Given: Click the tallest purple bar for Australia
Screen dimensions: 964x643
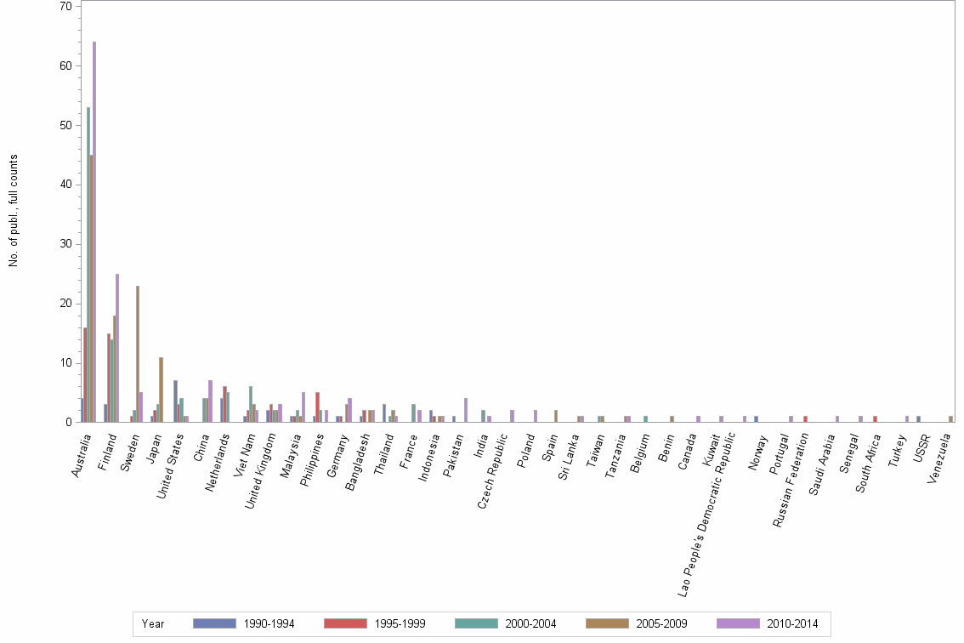Looking at the screenshot, I should [94, 230].
